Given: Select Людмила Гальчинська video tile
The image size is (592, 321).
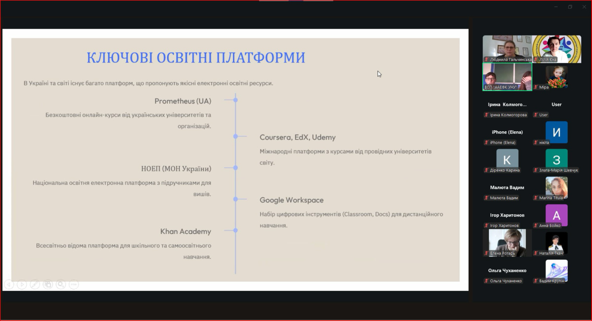Looking at the screenshot, I should tap(507, 48).
